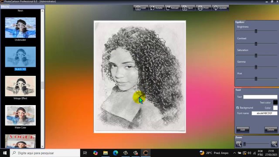Apply the Water Color effect thumbnail
Viewport: 279px width, 157px height.
pyautogui.click(x=20, y=115)
